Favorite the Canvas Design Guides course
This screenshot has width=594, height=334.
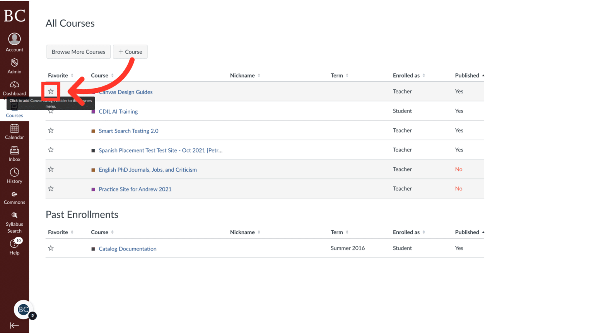pyautogui.click(x=51, y=91)
